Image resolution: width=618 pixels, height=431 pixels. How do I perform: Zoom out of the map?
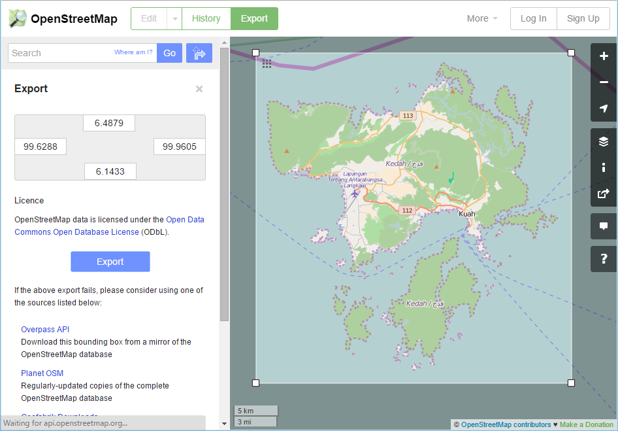(x=604, y=82)
